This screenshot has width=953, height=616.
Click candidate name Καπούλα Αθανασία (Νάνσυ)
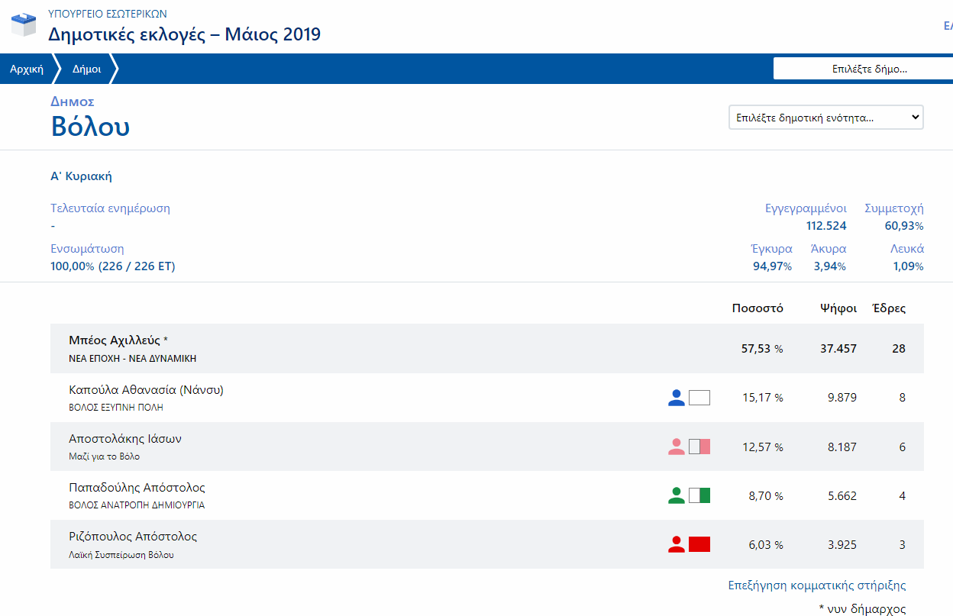coord(146,390)
